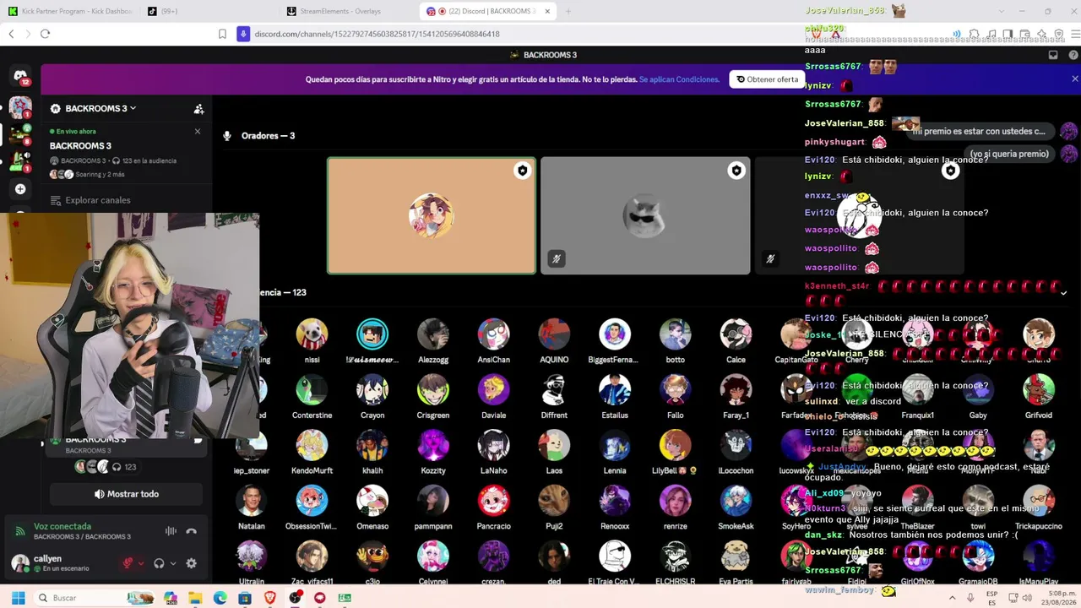Screen dimensions: 1081x608
Task: Open the Discord inbox icon
Action: 1053,55
